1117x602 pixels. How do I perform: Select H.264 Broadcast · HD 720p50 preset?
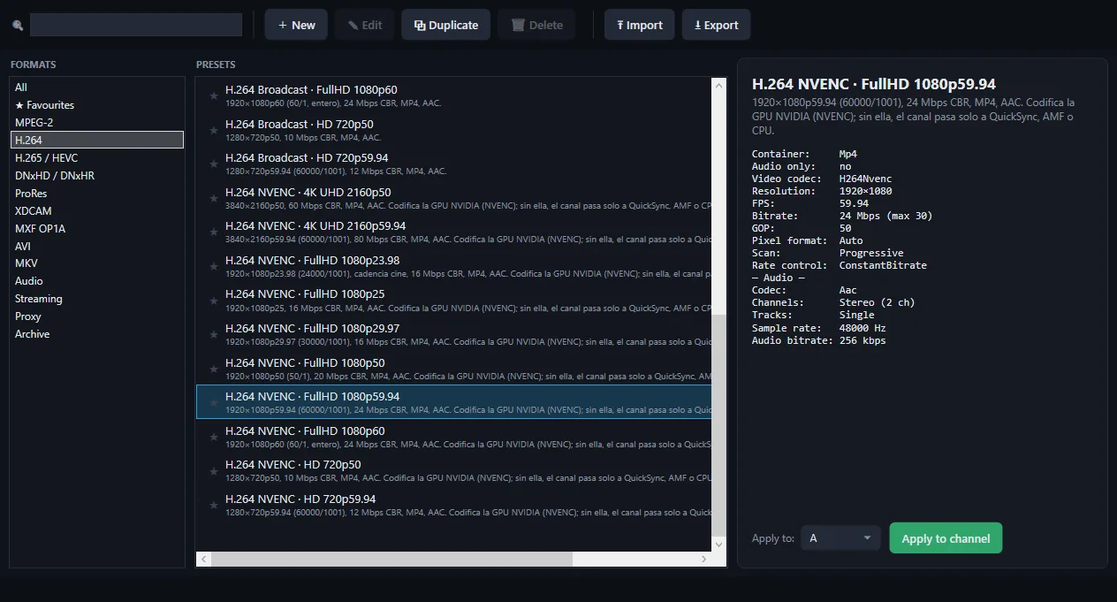tap(454, 130)
